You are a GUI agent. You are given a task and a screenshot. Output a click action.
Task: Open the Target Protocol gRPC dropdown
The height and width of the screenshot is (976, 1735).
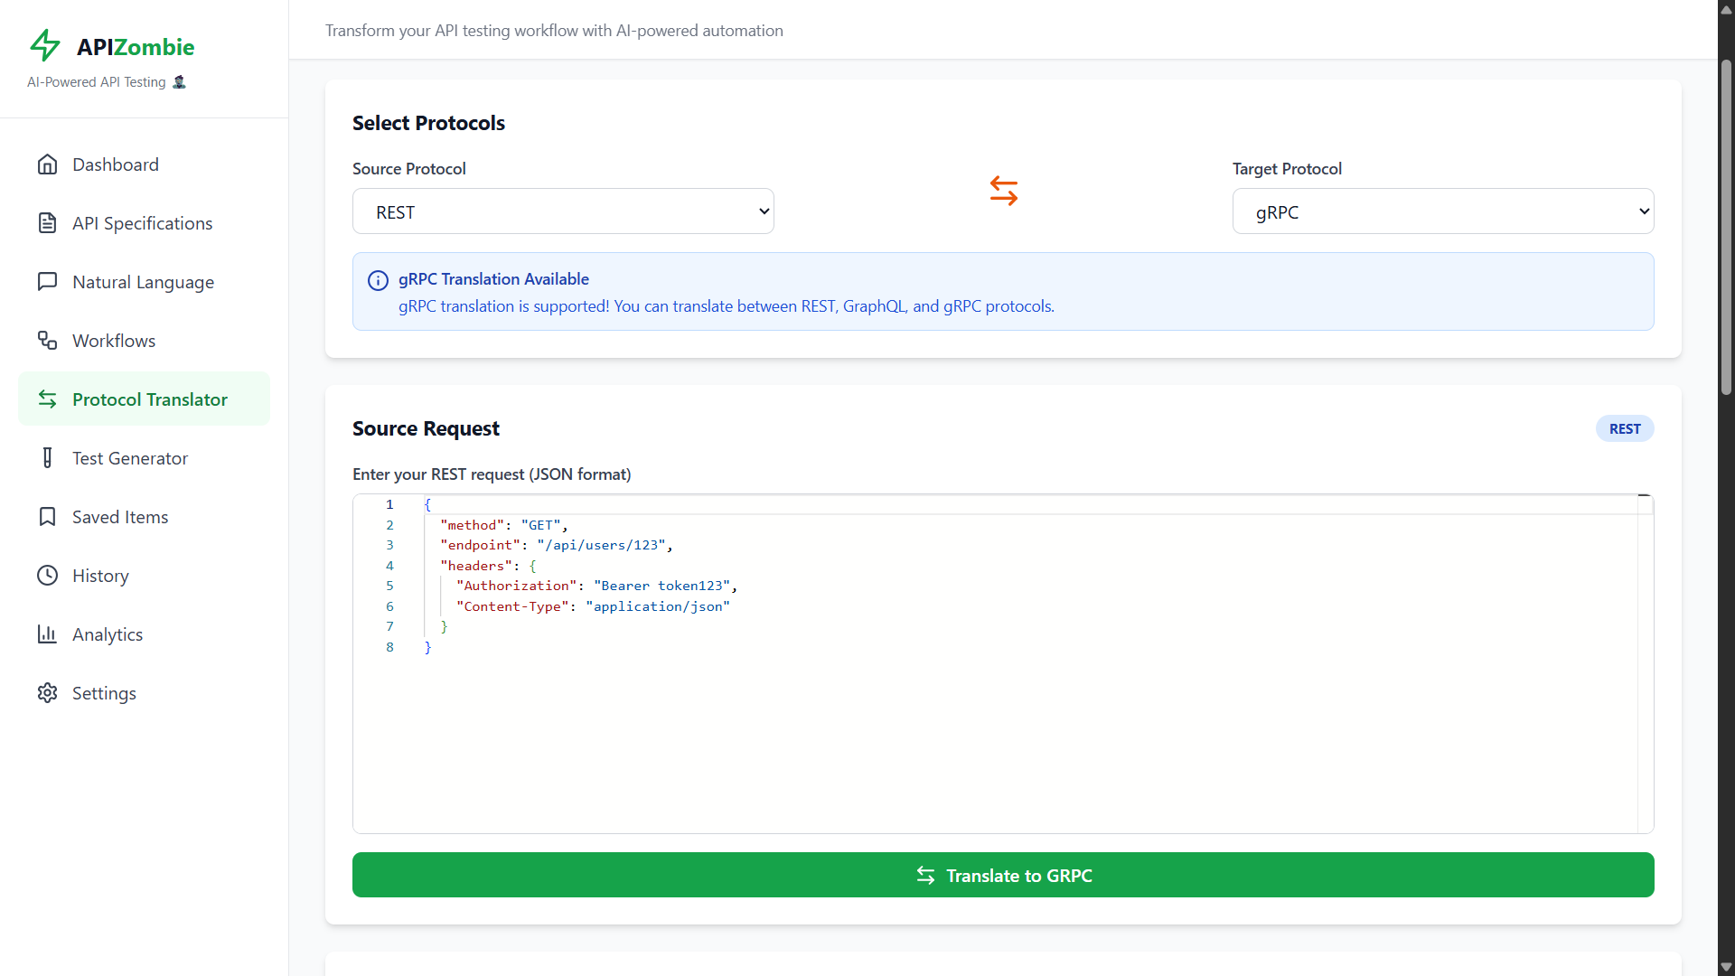pos(1442,211)
